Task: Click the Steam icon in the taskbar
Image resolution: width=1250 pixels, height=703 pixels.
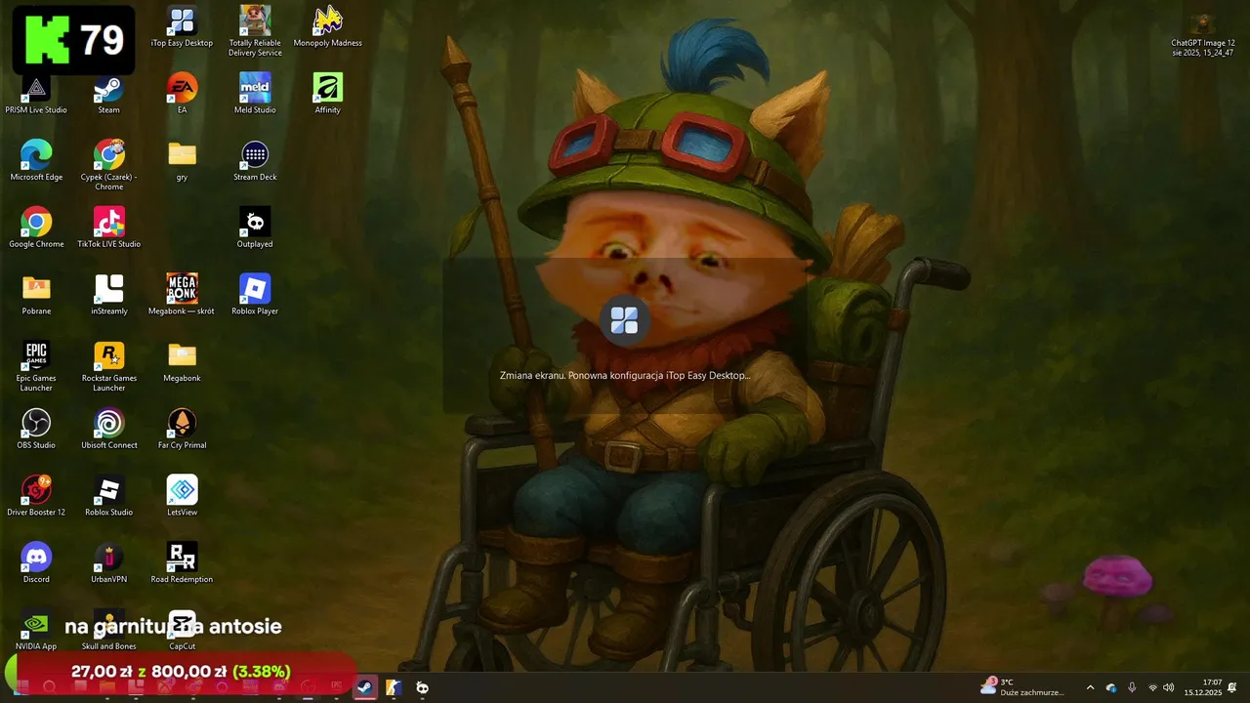Action: click(x=363, y=687)
